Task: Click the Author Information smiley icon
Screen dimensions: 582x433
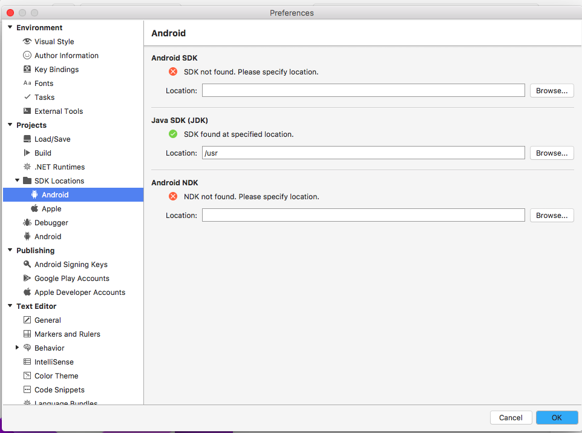Action: 27,55
